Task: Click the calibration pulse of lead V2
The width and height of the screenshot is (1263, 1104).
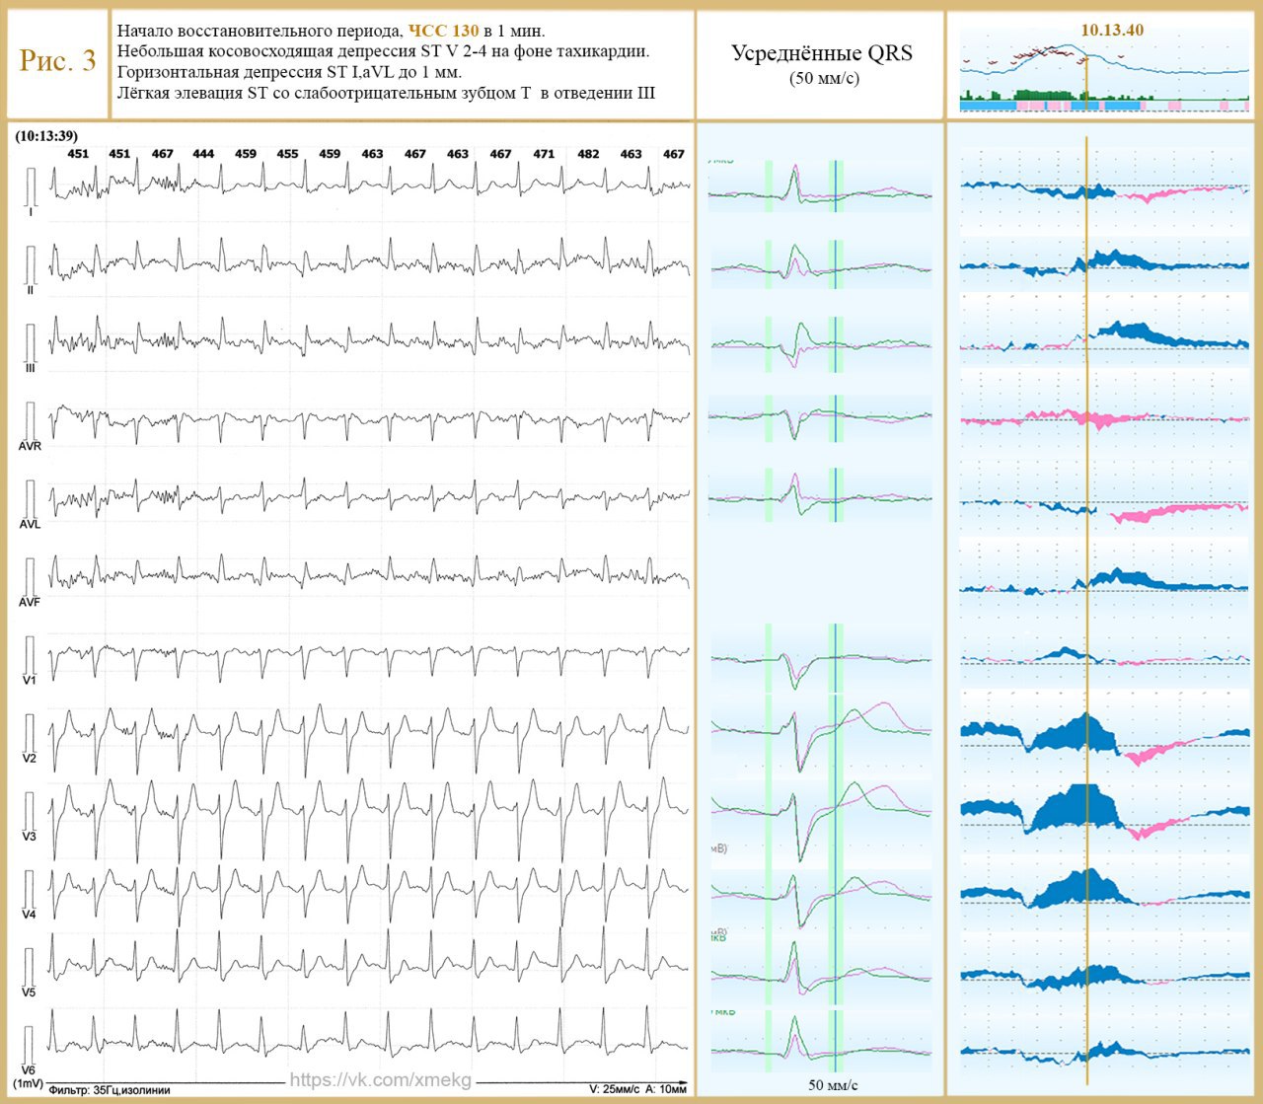Action: pos(31,731)
